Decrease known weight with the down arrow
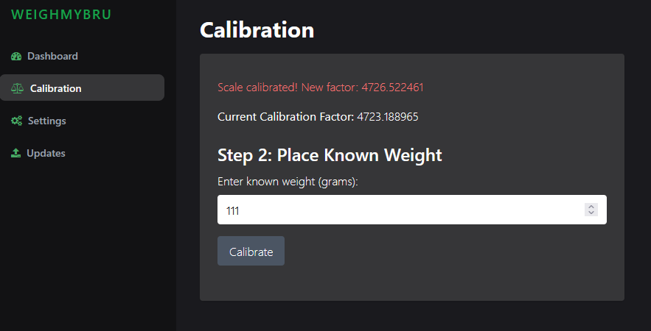Screen dimensions: 651x331 point(591,213)
